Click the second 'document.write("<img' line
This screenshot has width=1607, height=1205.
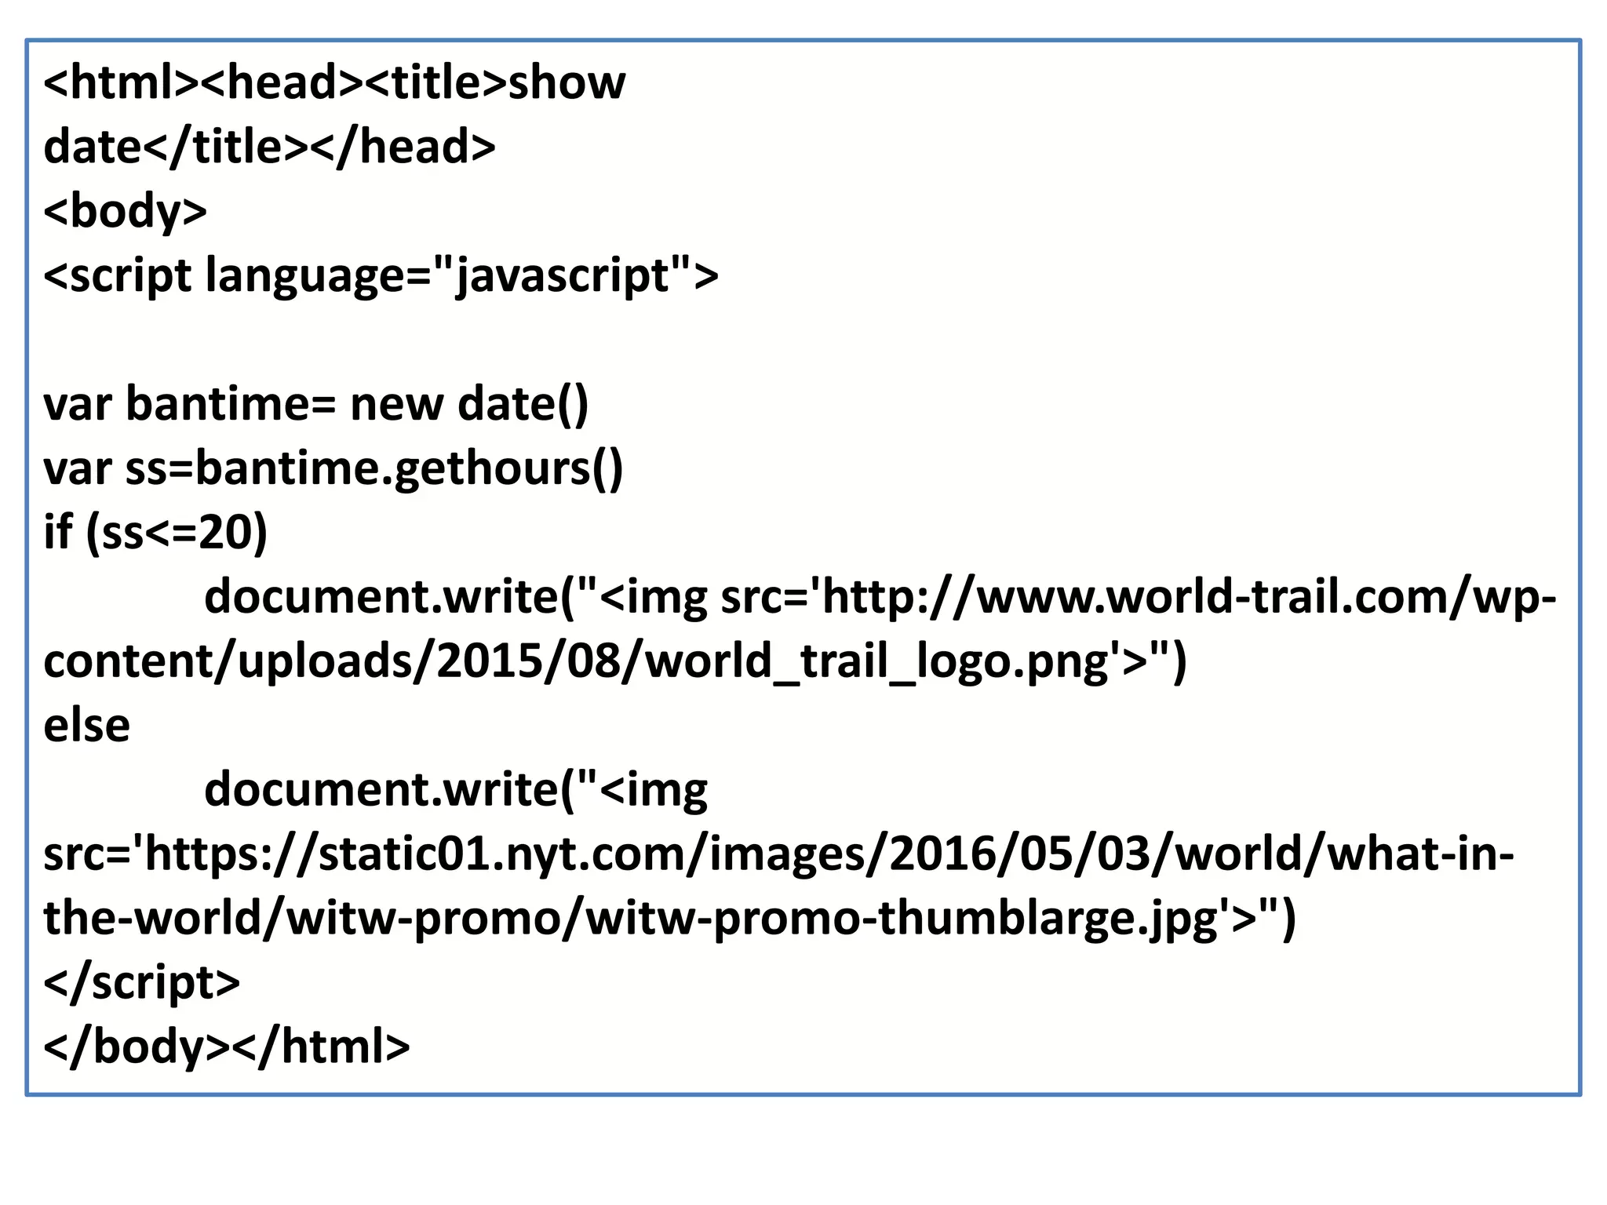click(x=456, y=790)
